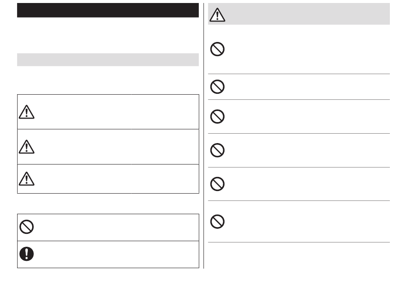Screen dimensions: 407x281
Task: Click the warning triangle in middle table row
Action: (x=27, y=146)
